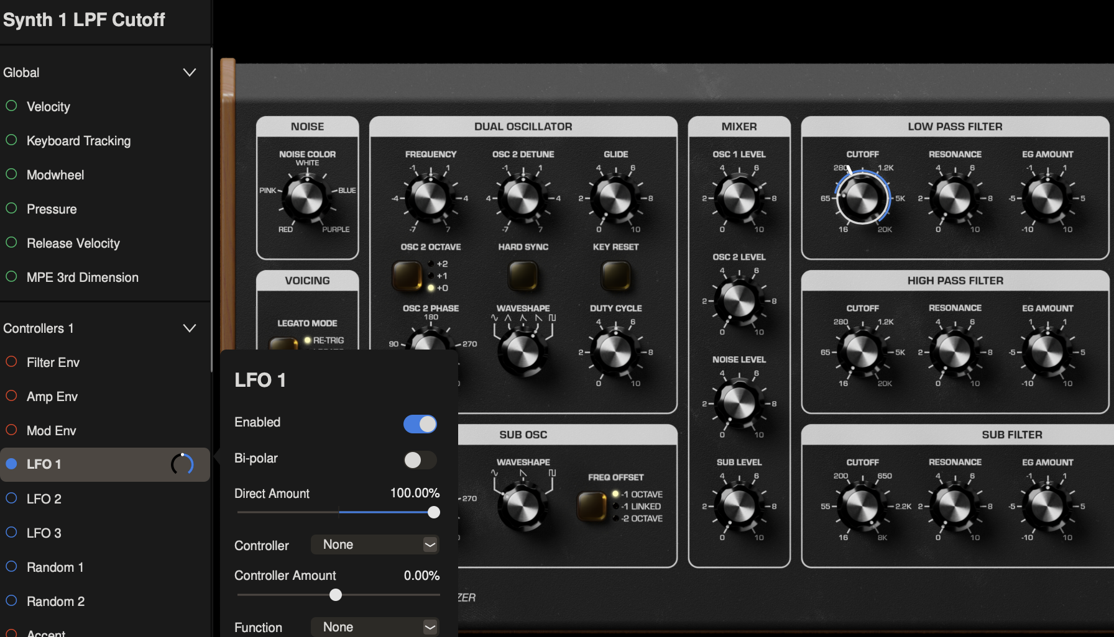Collapse the Controllers 1 section
The image size is (1114, 637).
tap(190, 328)
